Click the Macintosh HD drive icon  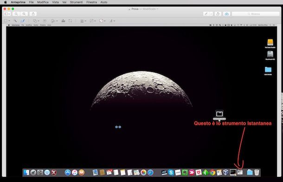pyautogui.click(x=270, y=54)
